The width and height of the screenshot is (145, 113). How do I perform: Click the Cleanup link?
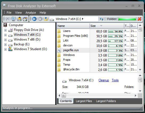104,80
